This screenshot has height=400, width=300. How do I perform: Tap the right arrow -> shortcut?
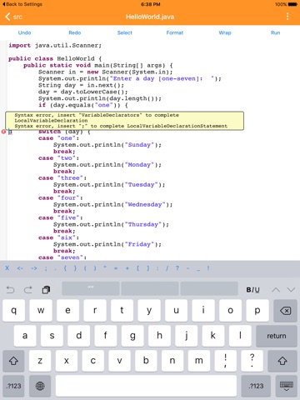(34, 268)
